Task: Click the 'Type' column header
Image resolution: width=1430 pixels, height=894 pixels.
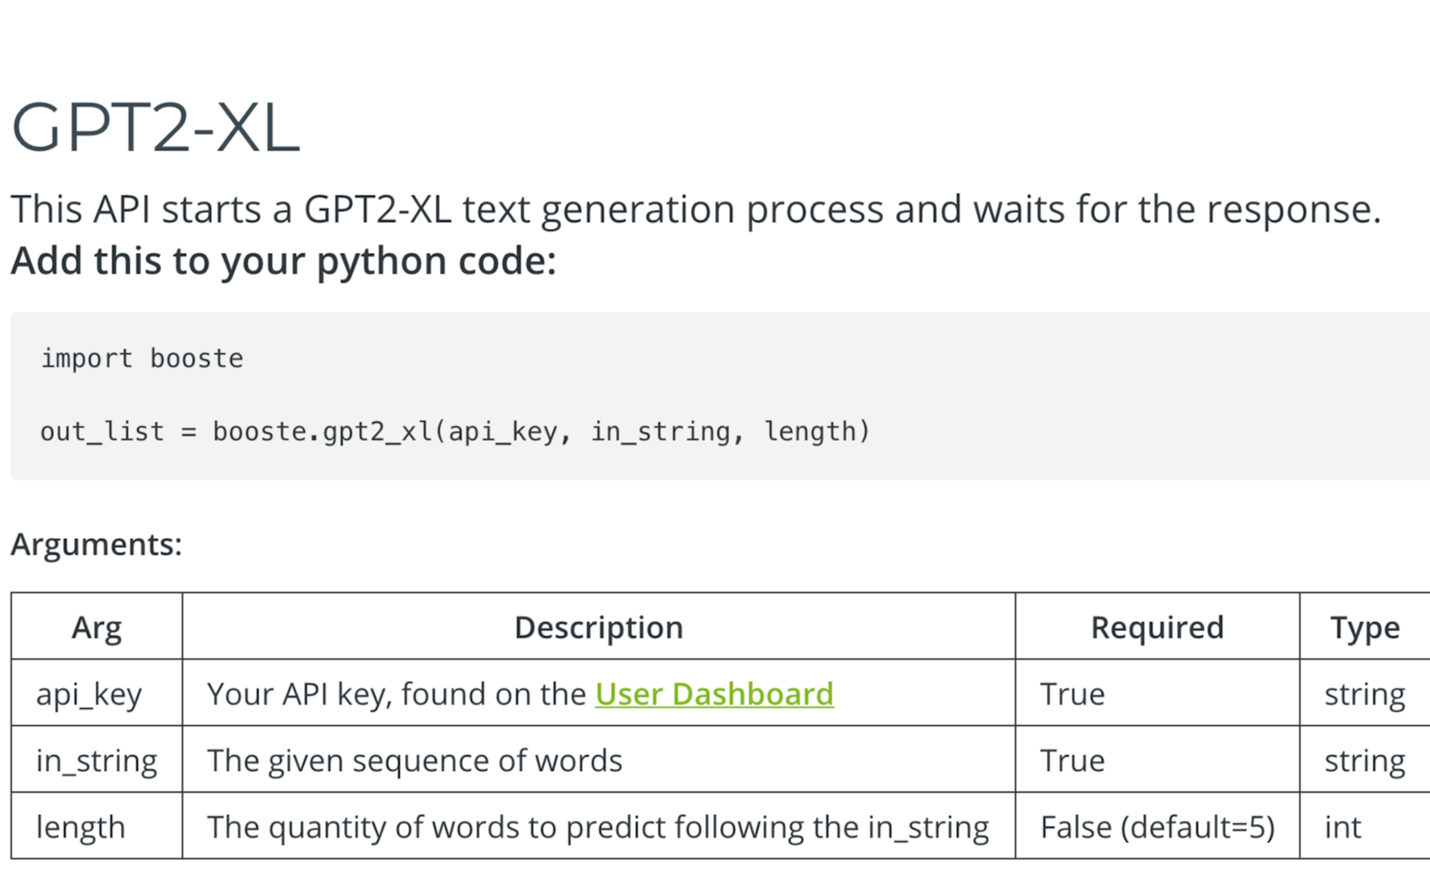Action: click(1364, 628)
